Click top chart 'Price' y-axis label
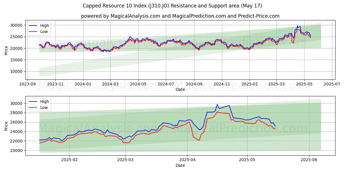Viewport: 345px width, 172px height. (6, 50)
